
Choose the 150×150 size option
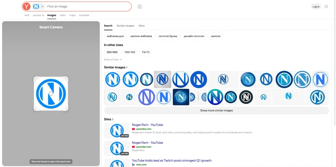(130, 52)
